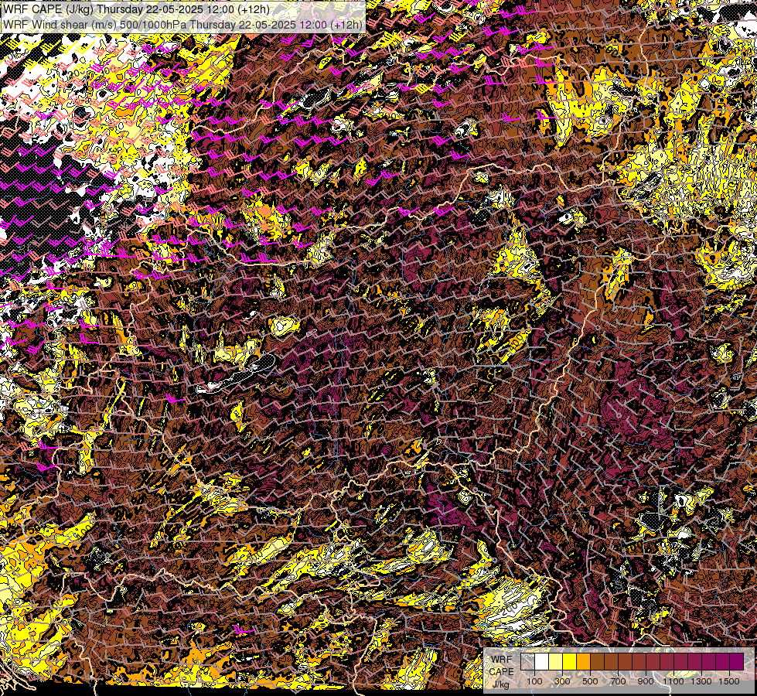
Task: Click the legend value '900'
Action: pyautogui.click(x=646, y=681)
